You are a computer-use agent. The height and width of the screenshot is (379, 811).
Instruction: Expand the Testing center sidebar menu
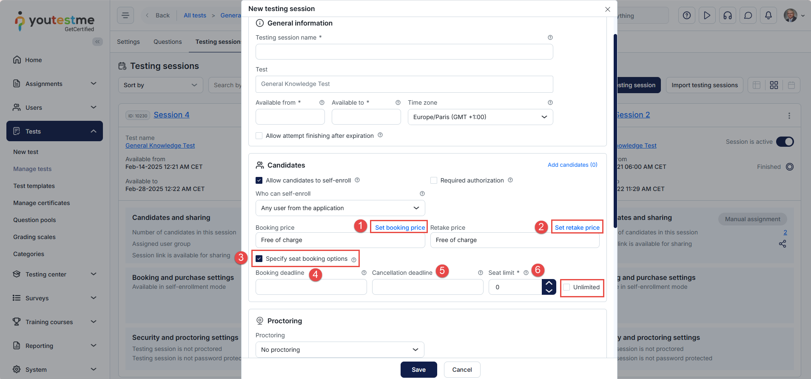[54, 274]
